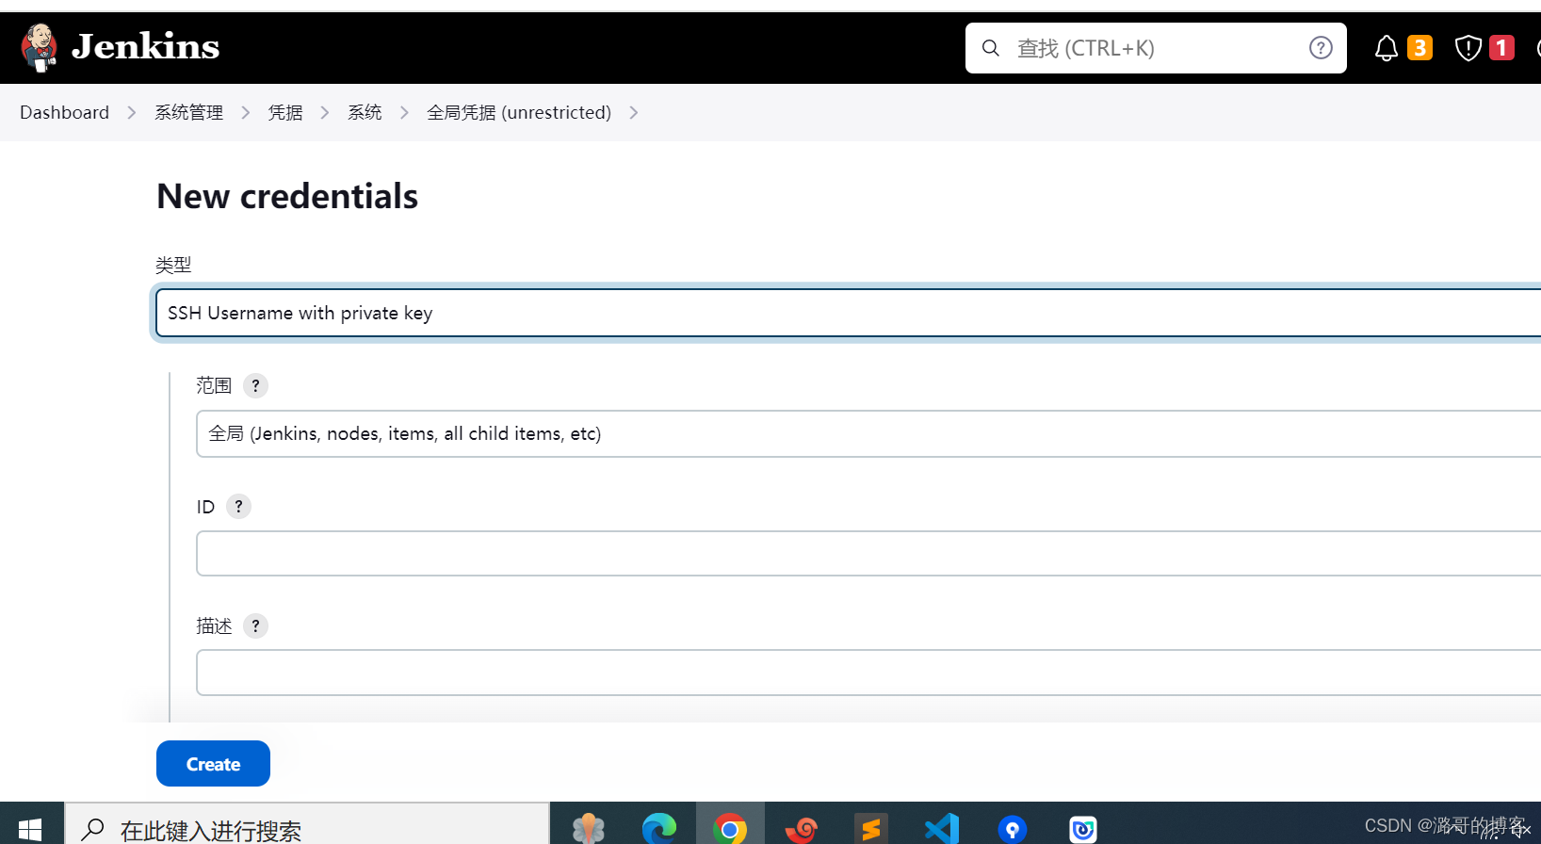Click the Jenkins title text in the header
This screenshot has height=844, width=1541.
(x=146, y=46)
